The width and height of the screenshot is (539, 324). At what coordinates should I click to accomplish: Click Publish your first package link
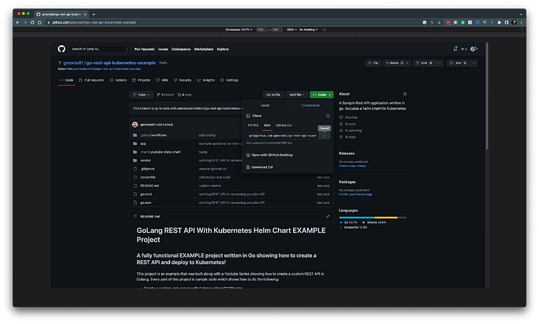click(x=356, y=195)
